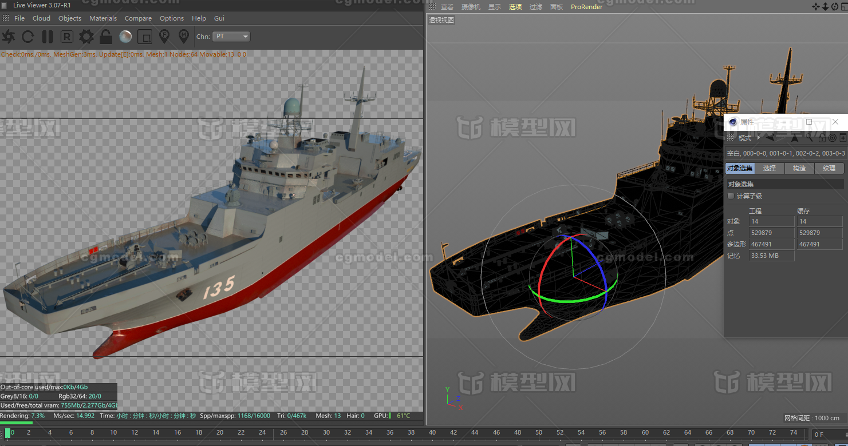Click the 工程 对象 value field 14

pos(771,221)
